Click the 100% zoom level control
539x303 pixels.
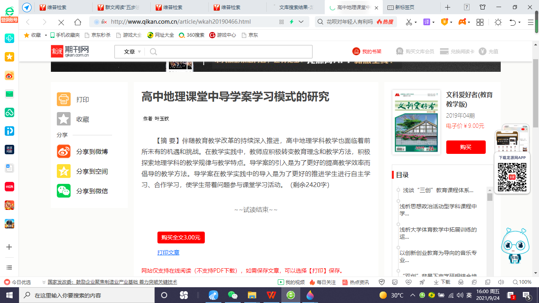click(x=522, y=282)
